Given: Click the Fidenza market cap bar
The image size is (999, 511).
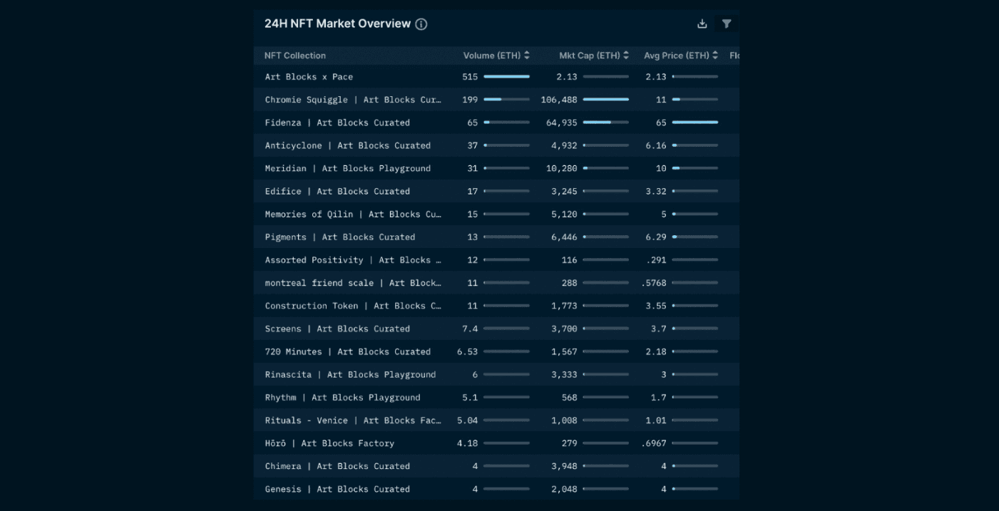Looking at the screenshot, I should (x=605, y=123).
